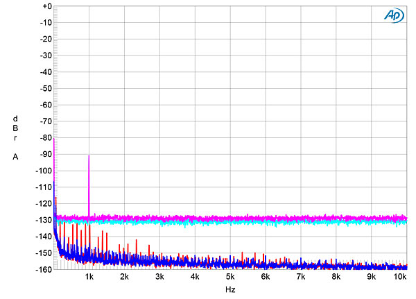Click the 2k frequency axis label
Image resolution: width=416 pixels, height=299 pixels.
click(124, 277)
